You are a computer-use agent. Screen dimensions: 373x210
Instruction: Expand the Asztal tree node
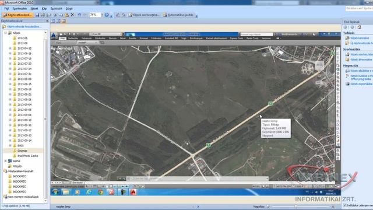tap(5, 161)
